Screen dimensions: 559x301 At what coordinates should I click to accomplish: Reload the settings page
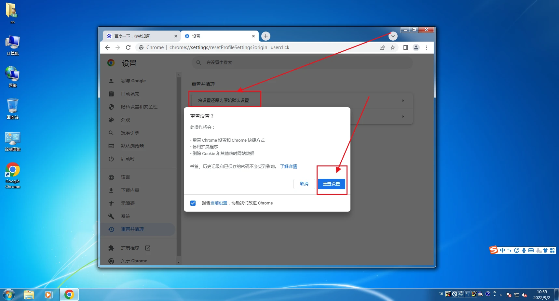click(x=128, y=47)
